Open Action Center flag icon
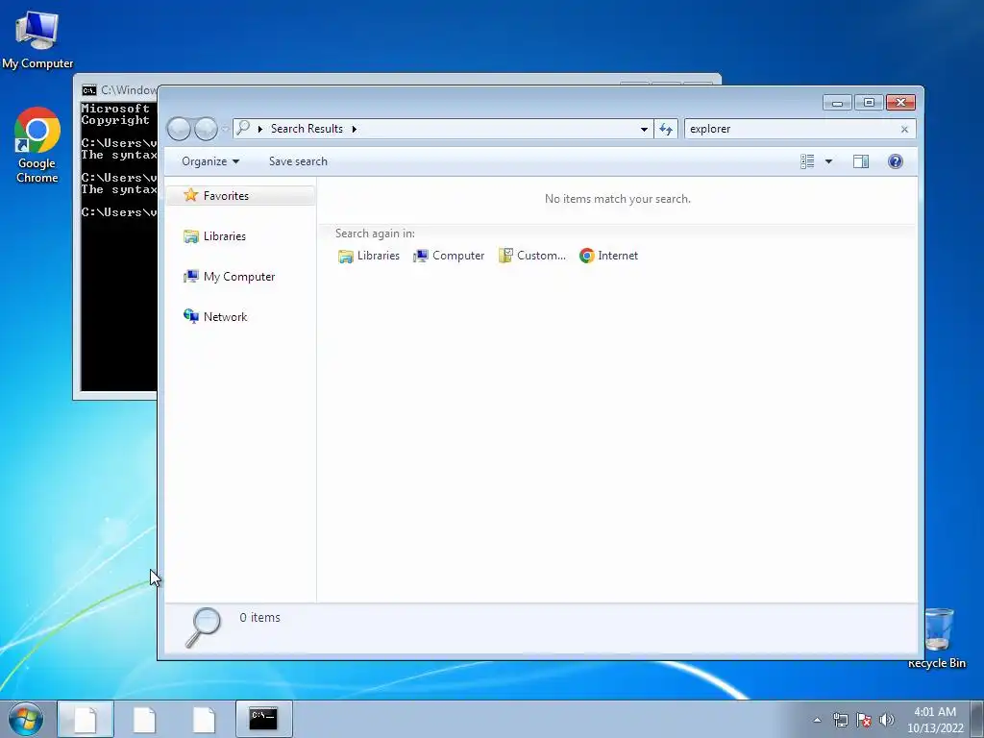Image resolution: width=984 pixels, height=738 pixels. pos(864,720)
